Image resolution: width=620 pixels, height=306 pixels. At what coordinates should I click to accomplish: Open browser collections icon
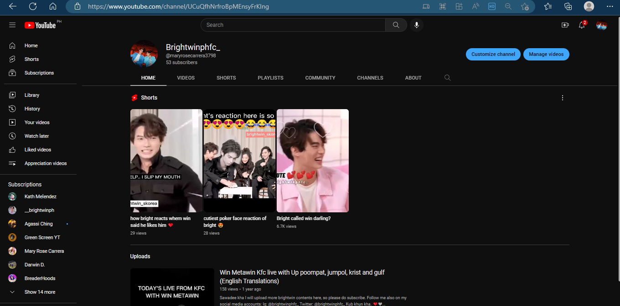pyautogui.click(x=568, y=6)
